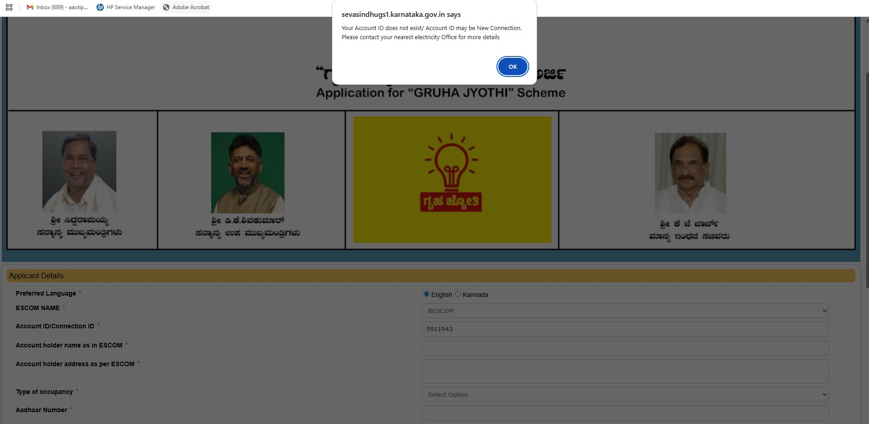Image resolution: width=869 pixels, height=424 pixels.
Task: Click the 'Type of occupancy' label
Action: tap(44, 392)
